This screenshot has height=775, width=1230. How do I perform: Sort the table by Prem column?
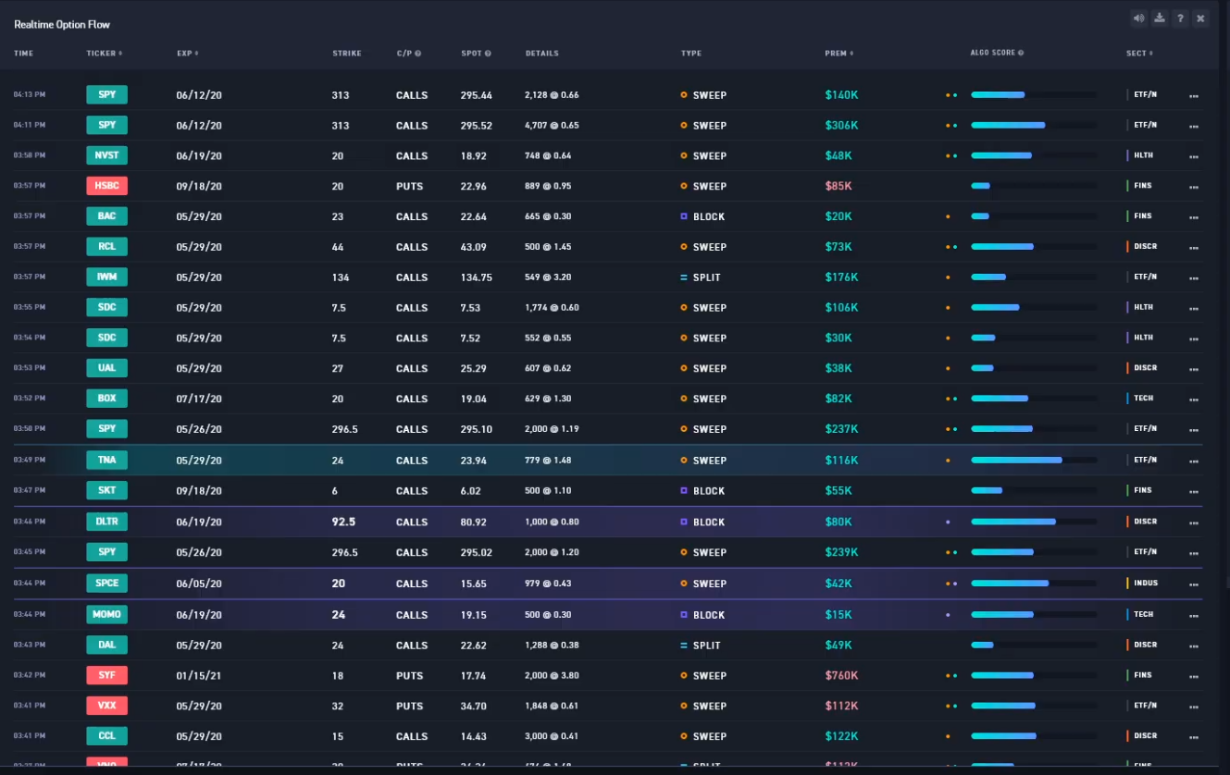pyautogui.click(x=839, y=54)
